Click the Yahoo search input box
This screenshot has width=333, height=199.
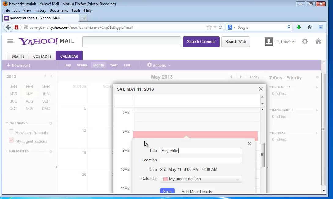point(131,41)
